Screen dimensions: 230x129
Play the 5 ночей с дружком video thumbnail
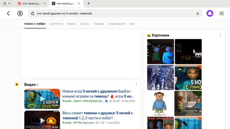42,99
